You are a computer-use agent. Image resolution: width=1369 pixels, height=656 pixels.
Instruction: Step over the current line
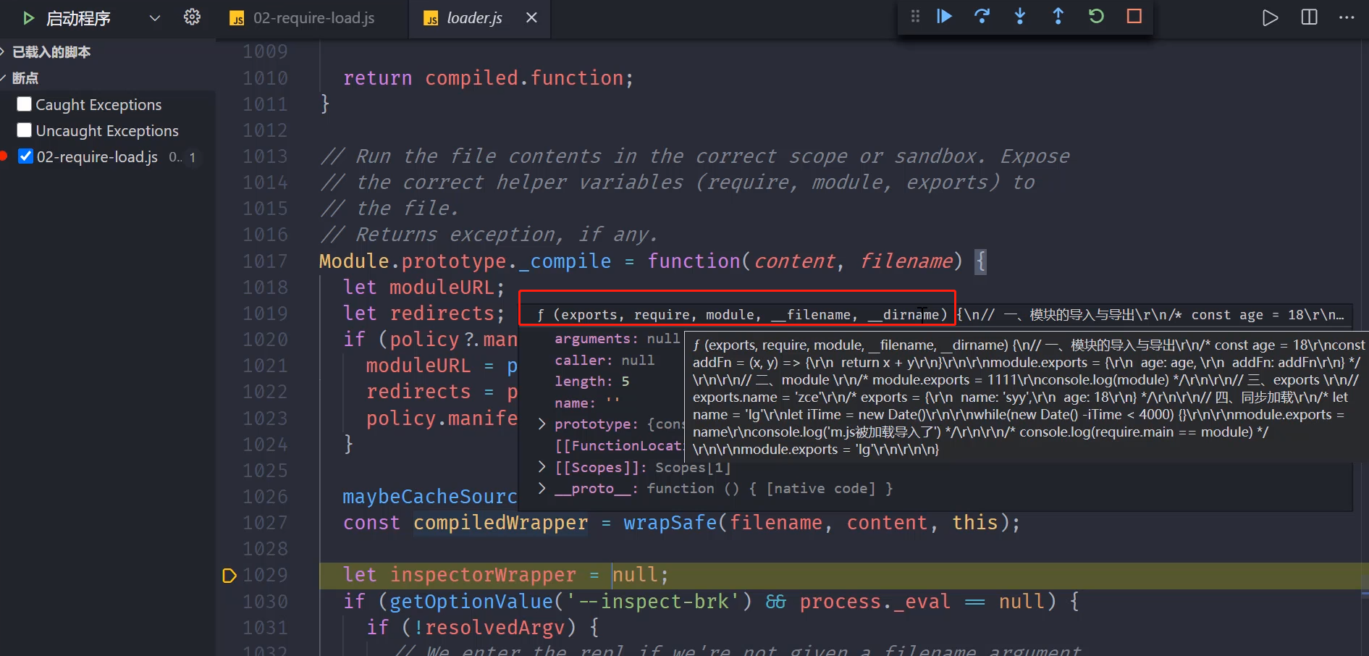tap(982, 17)
